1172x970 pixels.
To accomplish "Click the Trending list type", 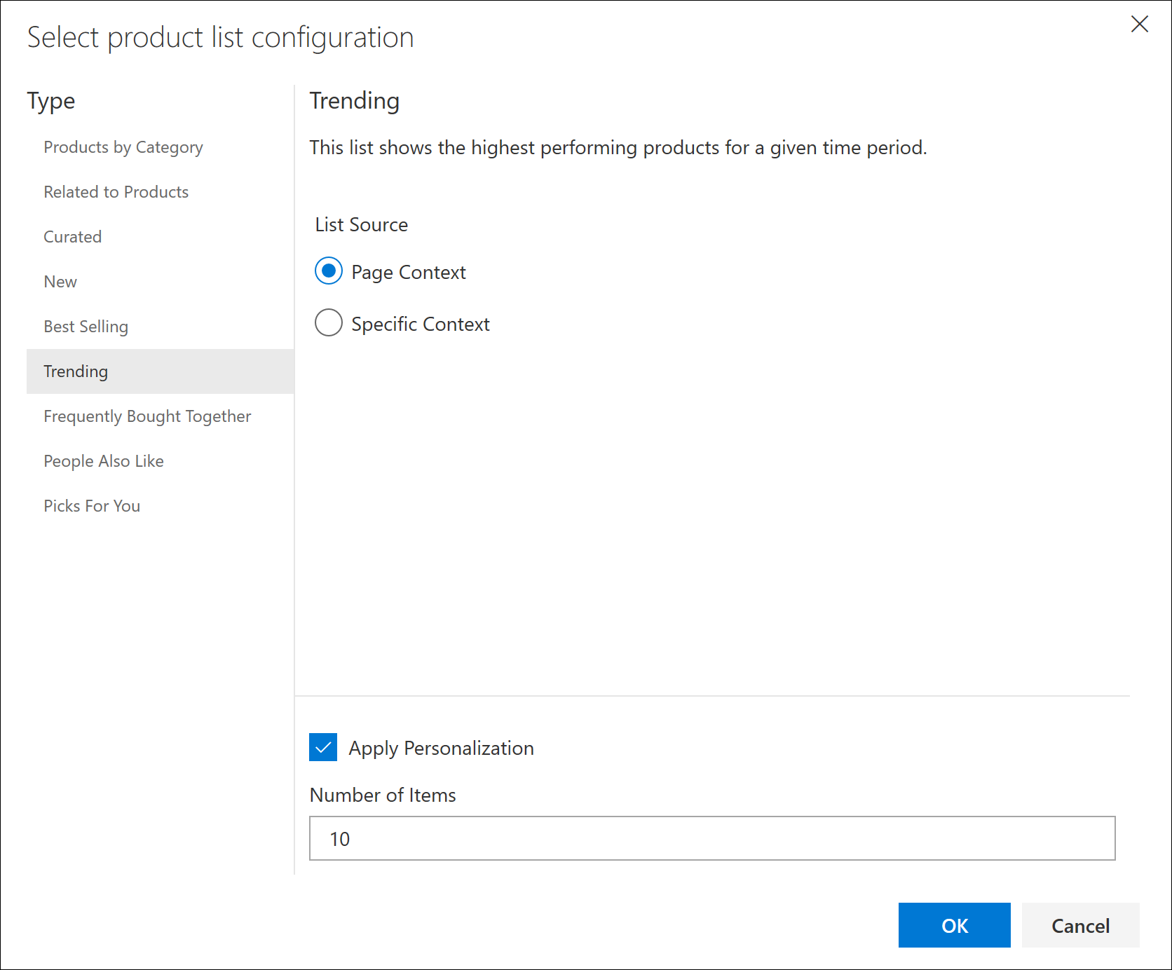I will coord(76,371).
